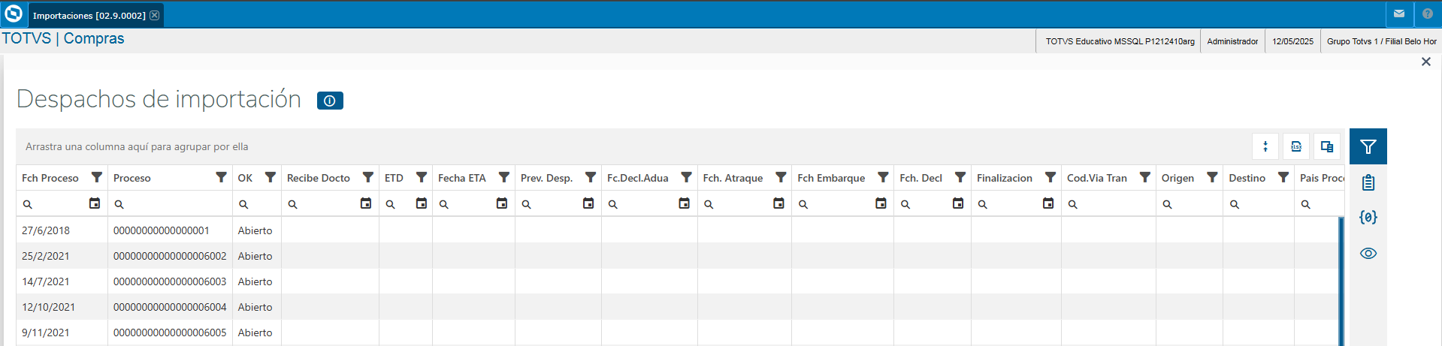The height and width of the screenshot is (346, 1442).
Task: Open the help question mark icon
Action: coord(1428,14)
